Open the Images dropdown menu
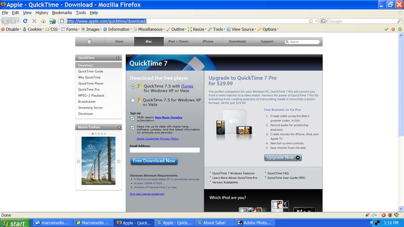The image size is (404, 227). click(91, 29)
